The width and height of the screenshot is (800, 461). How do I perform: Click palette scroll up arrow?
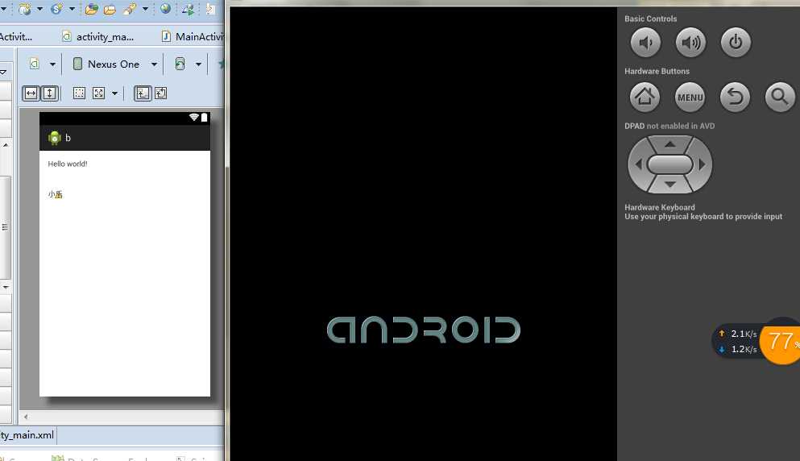(x=5, y=146)
